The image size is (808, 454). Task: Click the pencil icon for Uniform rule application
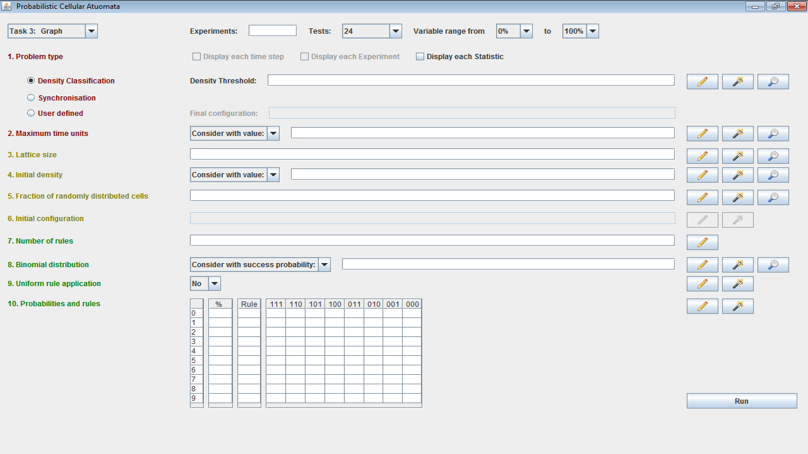(702, 284)
